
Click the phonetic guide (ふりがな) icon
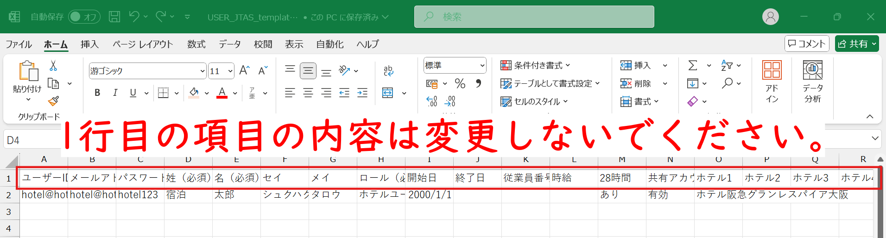point(252,93)
